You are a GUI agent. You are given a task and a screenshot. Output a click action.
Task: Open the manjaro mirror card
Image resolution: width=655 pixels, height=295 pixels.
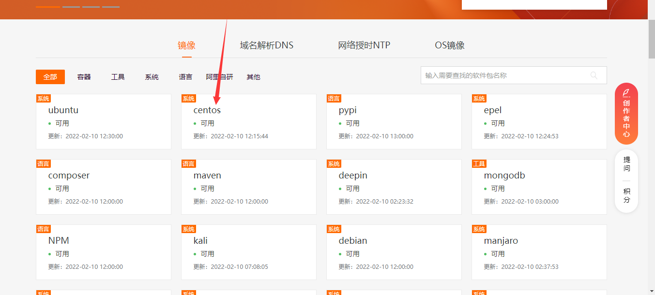tap(539, 252)
